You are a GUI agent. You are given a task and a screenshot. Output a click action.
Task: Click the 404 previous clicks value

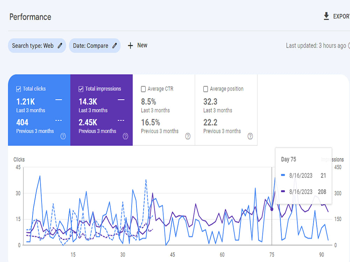tap(22, 122)
